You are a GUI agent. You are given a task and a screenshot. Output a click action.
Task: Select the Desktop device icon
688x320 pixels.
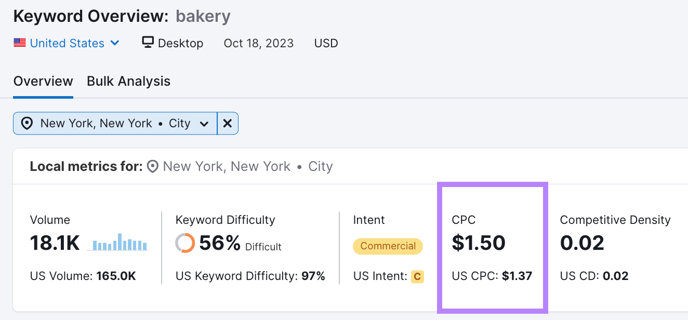tap(148, 43)
